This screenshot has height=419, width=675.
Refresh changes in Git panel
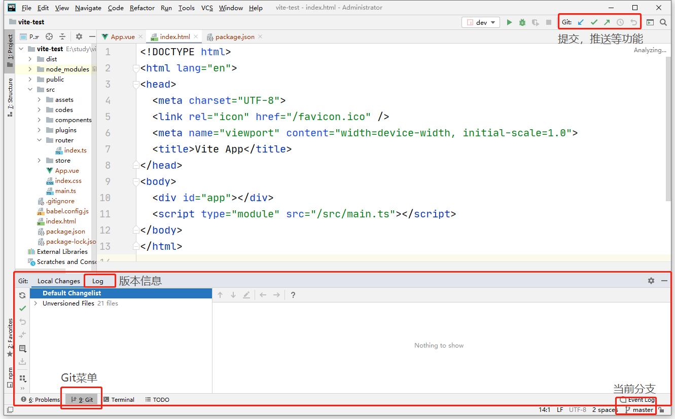[22, 295]
